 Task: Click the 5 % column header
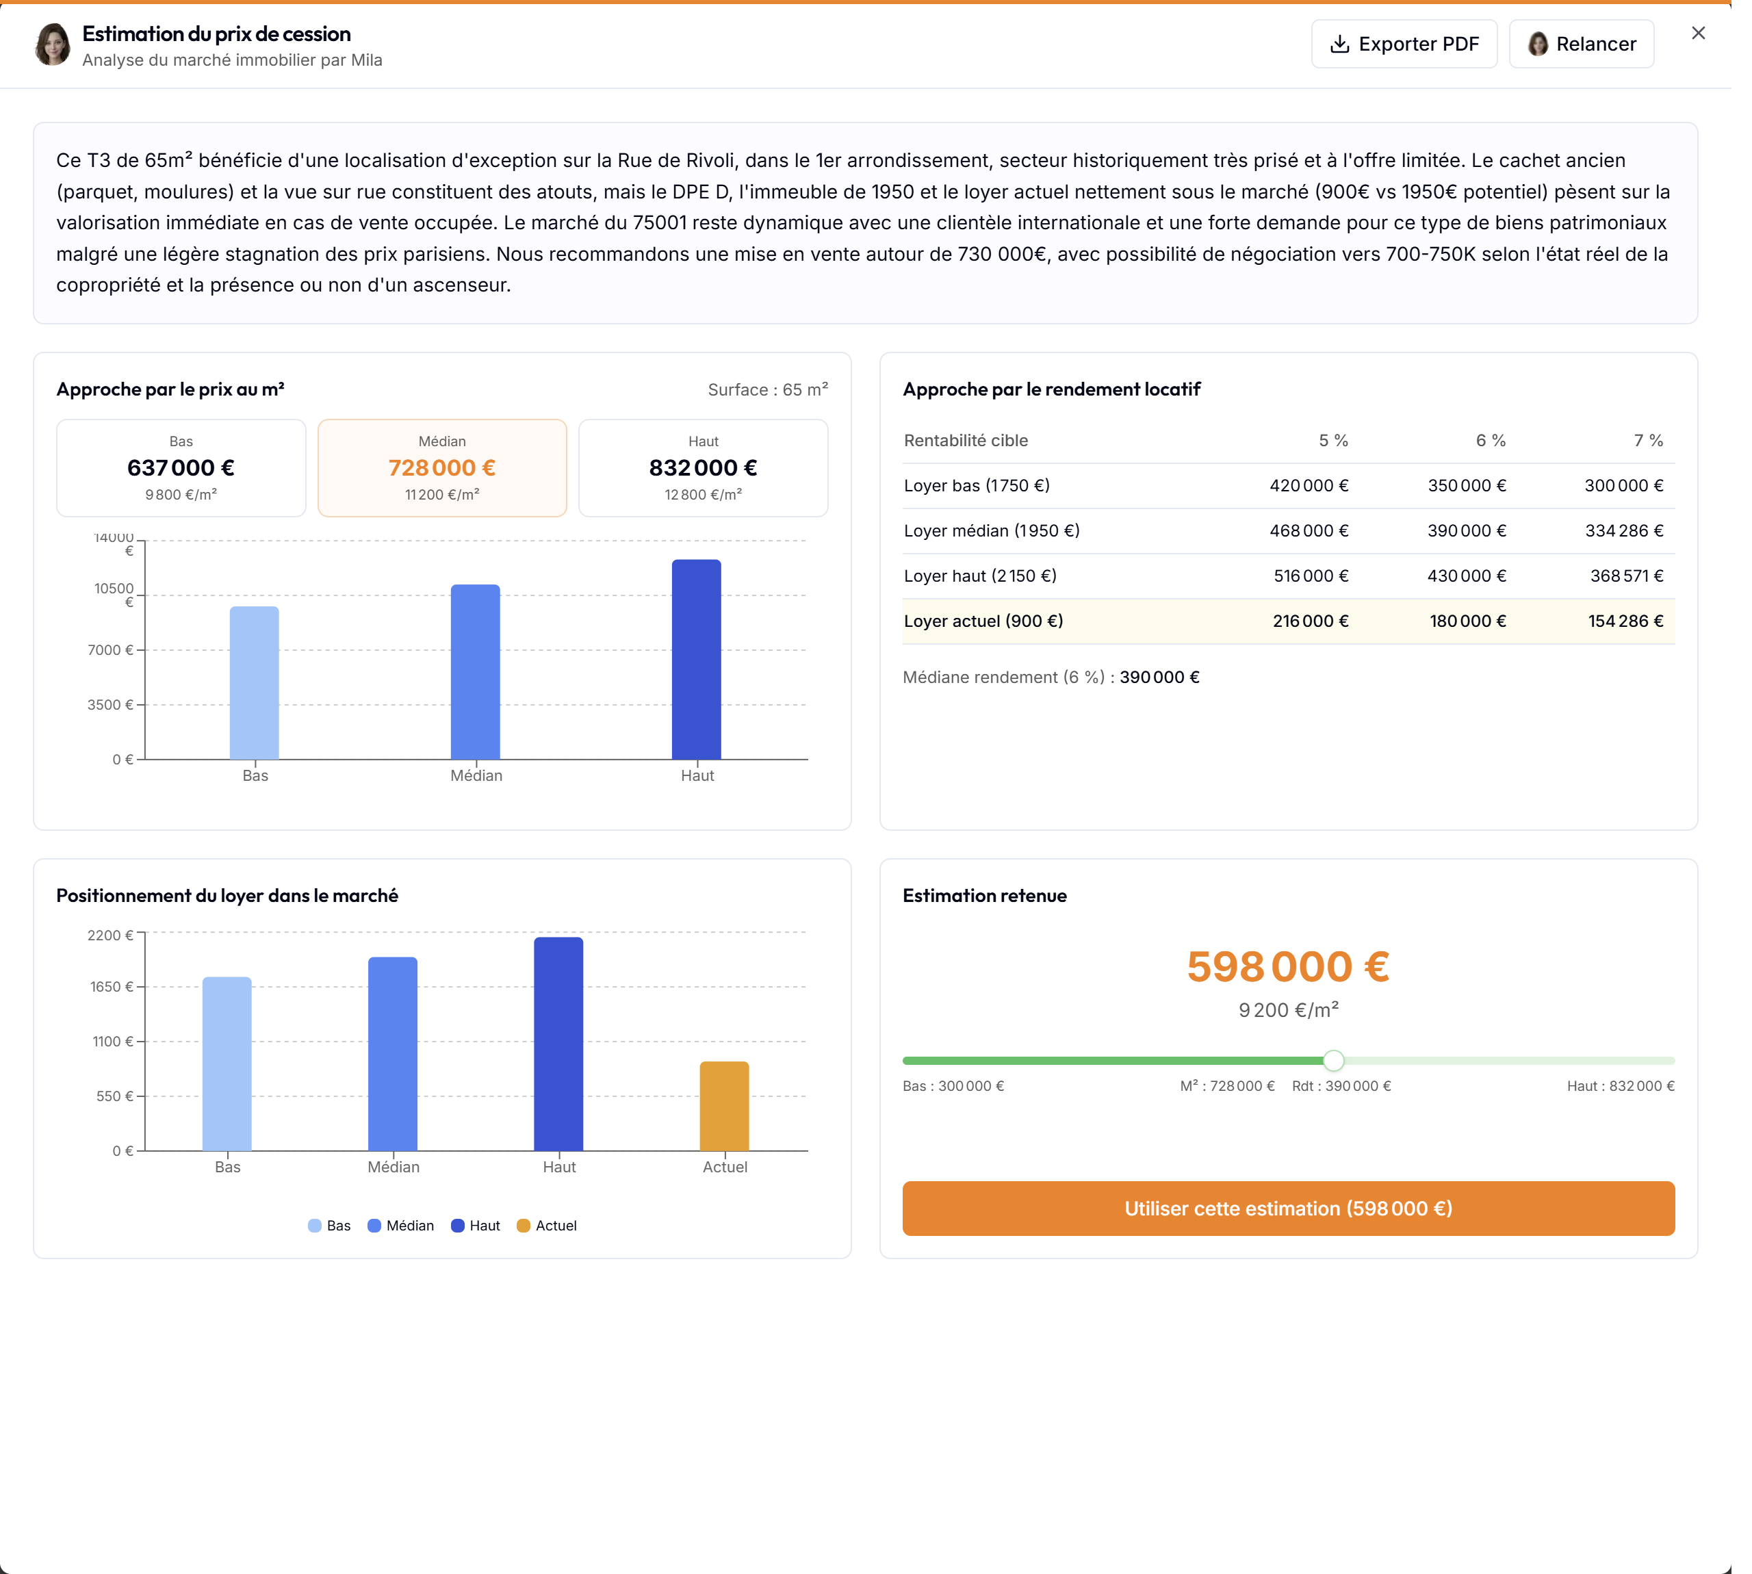tap(1332, 440)
